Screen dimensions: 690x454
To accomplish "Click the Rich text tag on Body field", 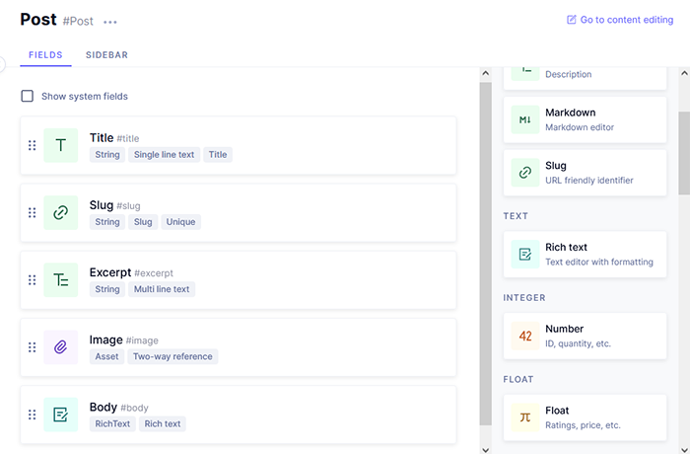I will coord(163,424).
